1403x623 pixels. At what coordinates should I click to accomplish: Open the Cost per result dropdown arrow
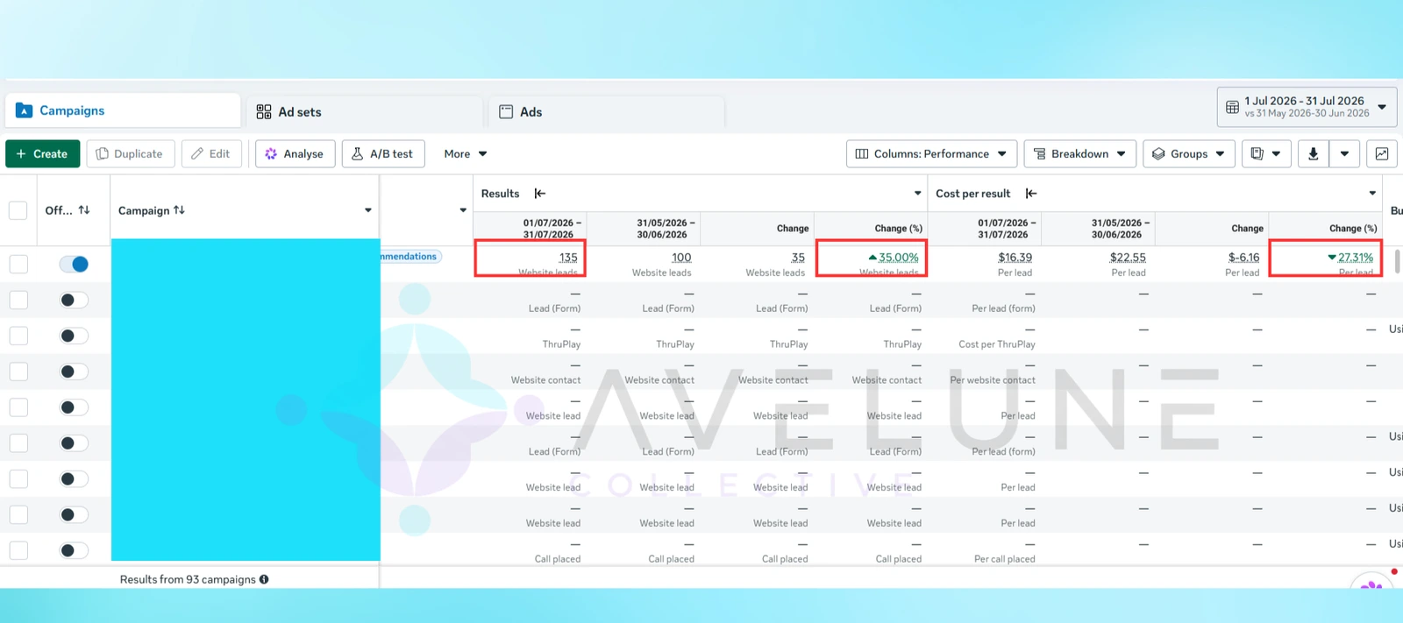(x=1372, y=194)
